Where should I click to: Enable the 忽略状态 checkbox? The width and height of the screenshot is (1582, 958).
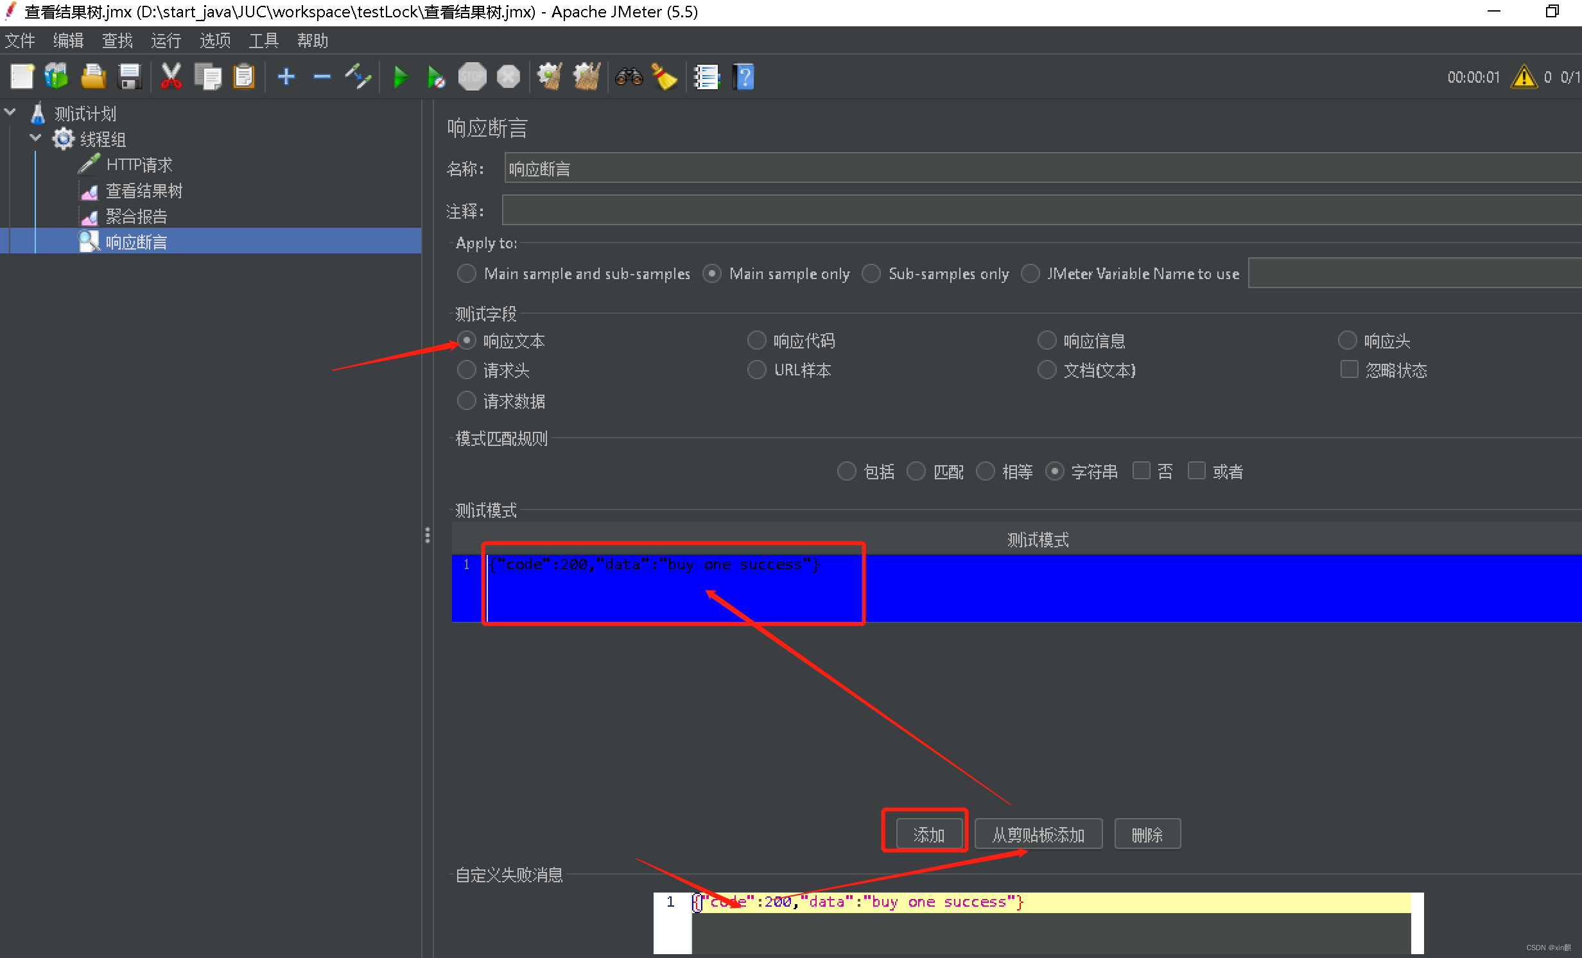pos(1350,370)
